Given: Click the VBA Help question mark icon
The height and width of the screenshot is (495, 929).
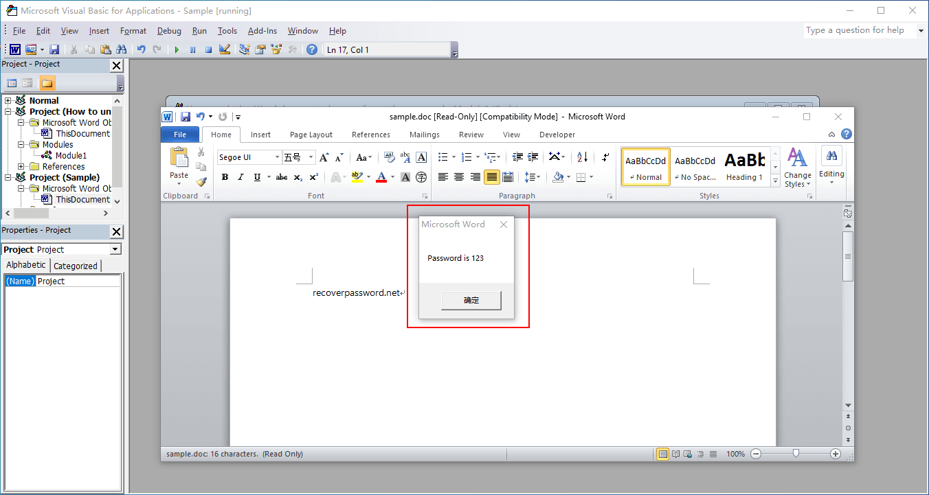Looking at the screenshot, I should tap(312, 49).
